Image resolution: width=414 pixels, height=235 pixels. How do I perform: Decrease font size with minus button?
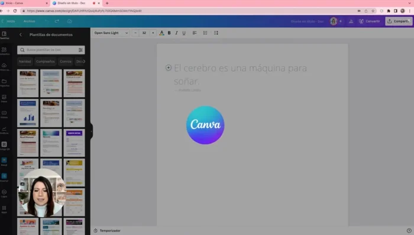point(135,33)
